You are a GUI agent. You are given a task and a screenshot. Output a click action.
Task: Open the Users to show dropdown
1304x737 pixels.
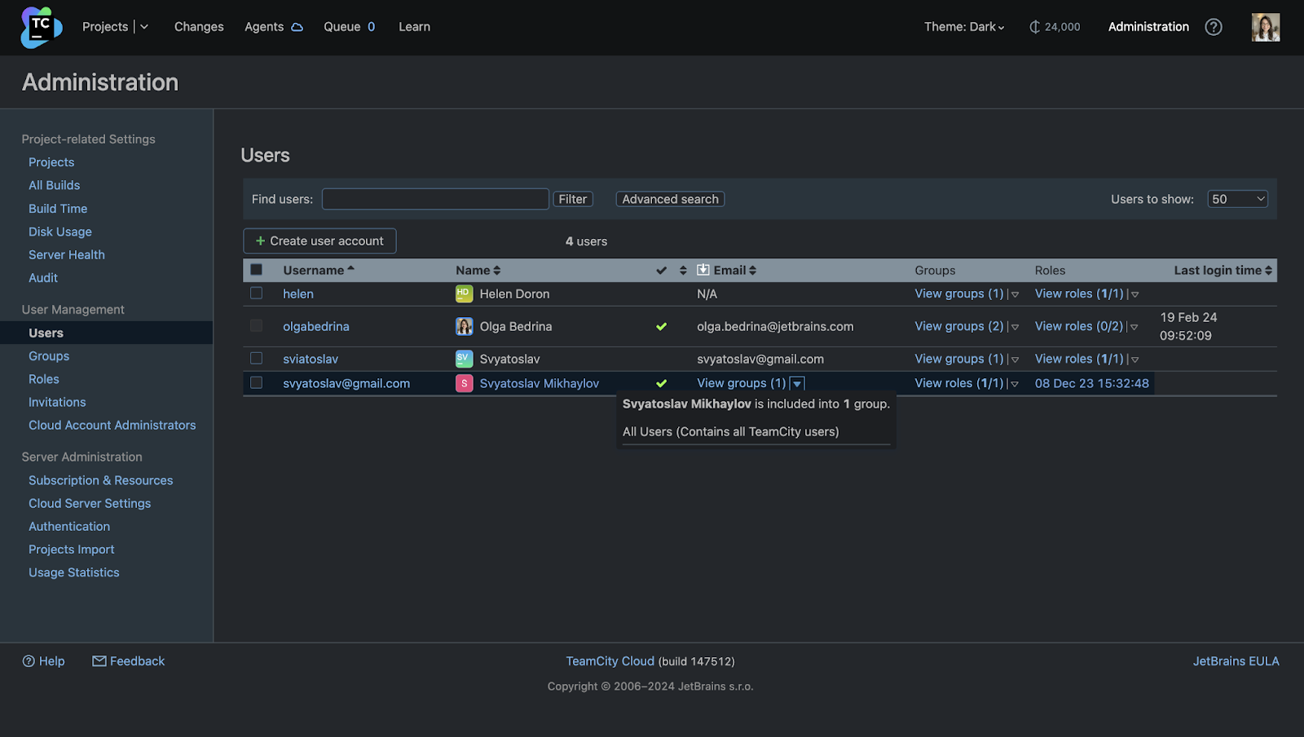(1237, 199)
